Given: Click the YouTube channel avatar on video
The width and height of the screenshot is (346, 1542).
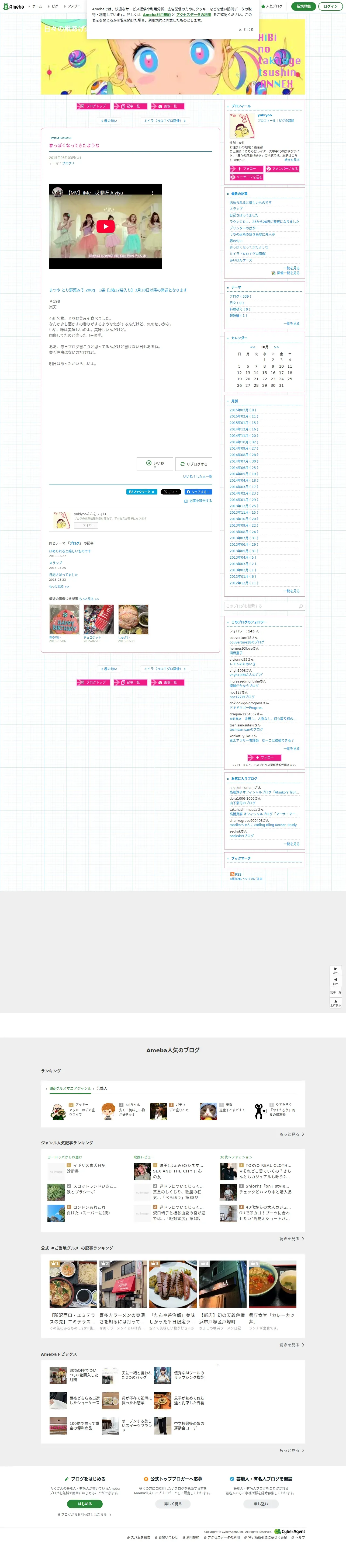Looking at the screenshot, I should (57, 193).
